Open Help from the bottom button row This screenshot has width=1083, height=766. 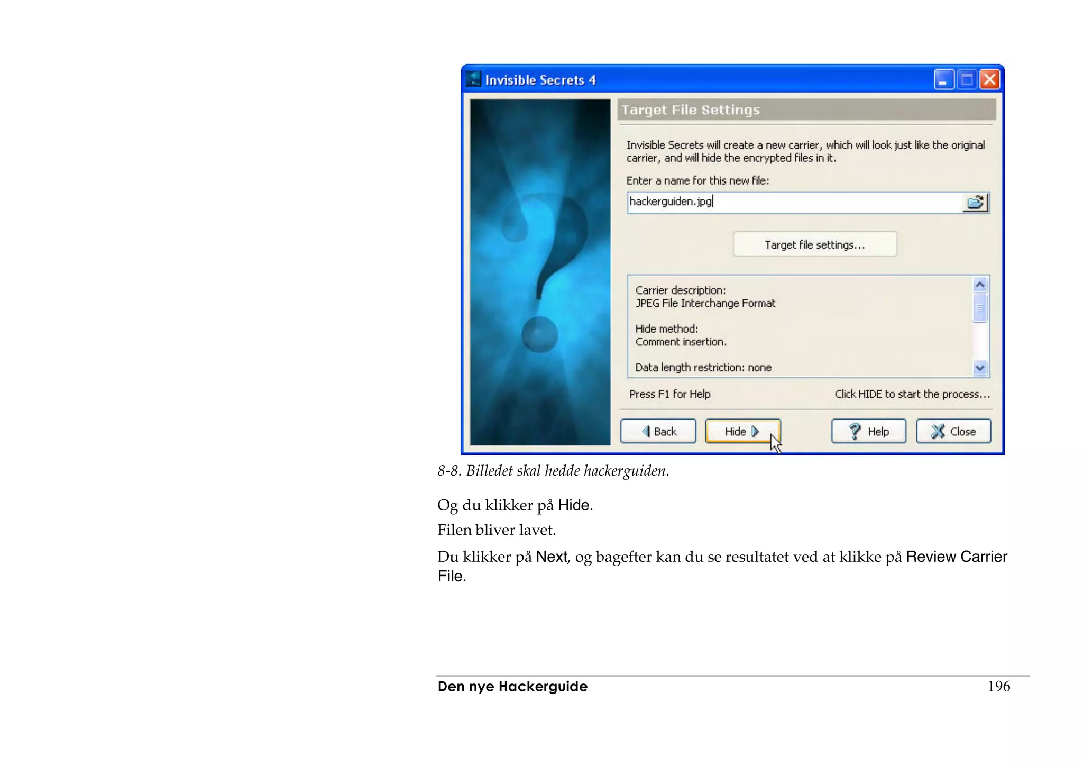(869, 431)
